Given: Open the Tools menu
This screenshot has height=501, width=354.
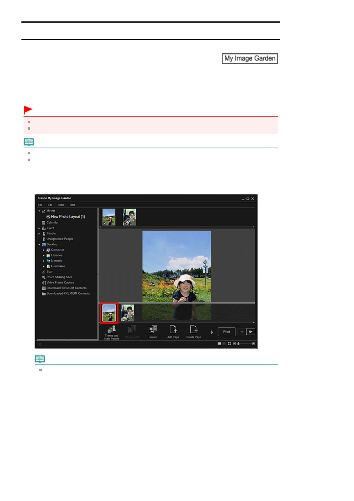Looking at the screenshot, I should click(x=61, y=205).
